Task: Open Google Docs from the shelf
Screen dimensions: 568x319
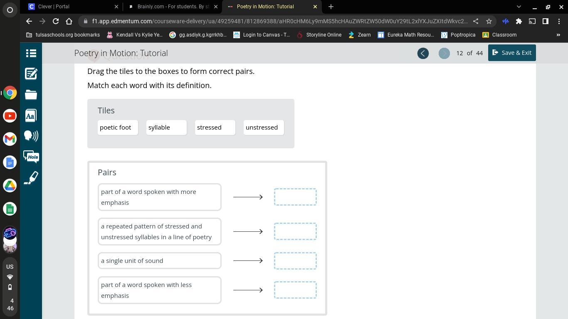Action: pos(10,162)
